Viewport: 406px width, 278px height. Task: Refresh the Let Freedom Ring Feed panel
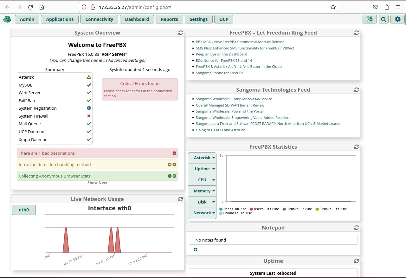coord(356,33)
